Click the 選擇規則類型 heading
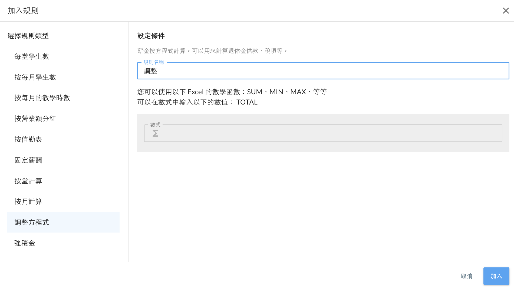This screenshot has height=289, width=514. (28, 36)
